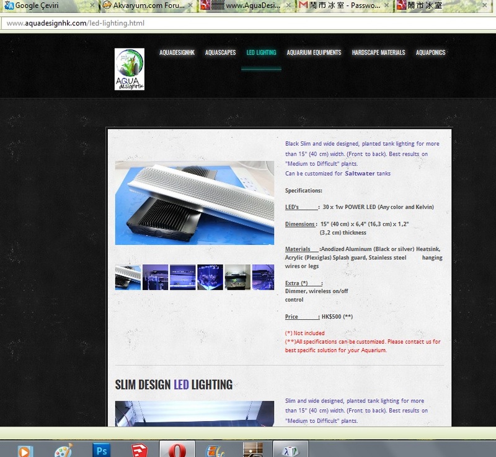Close the Gmail Passwo... tab
The width and height of the screenshot is (496, 457).
tap(386, 6)
